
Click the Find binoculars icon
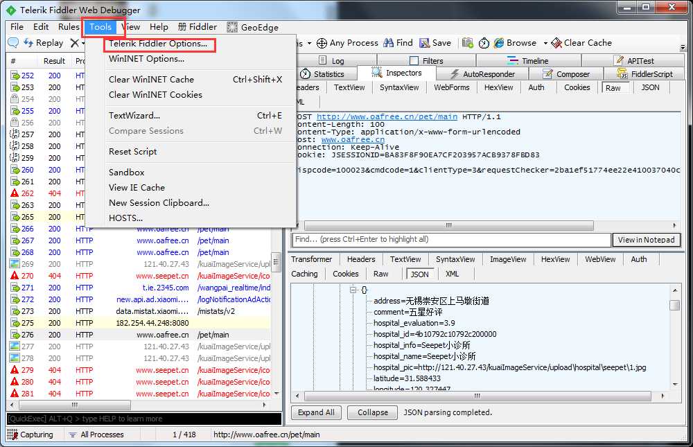point(389,43)
